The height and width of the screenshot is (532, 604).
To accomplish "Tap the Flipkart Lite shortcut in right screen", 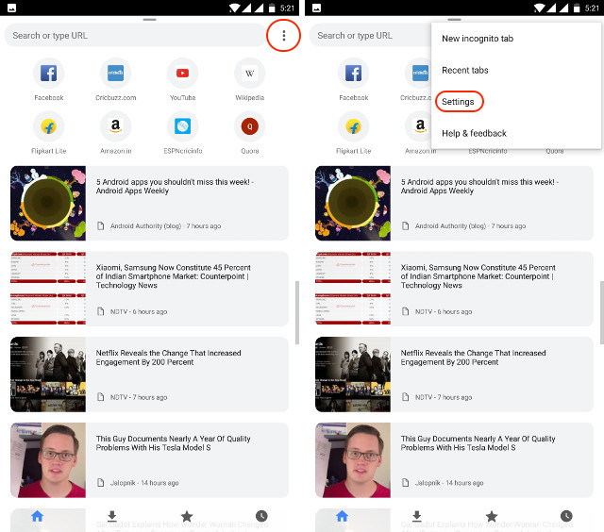I will click(353, 126).
